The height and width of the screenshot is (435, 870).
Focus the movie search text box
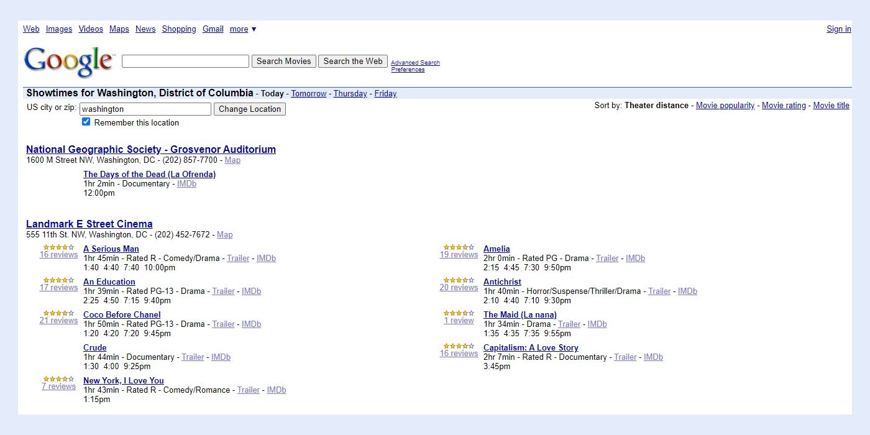pos(185,62)
